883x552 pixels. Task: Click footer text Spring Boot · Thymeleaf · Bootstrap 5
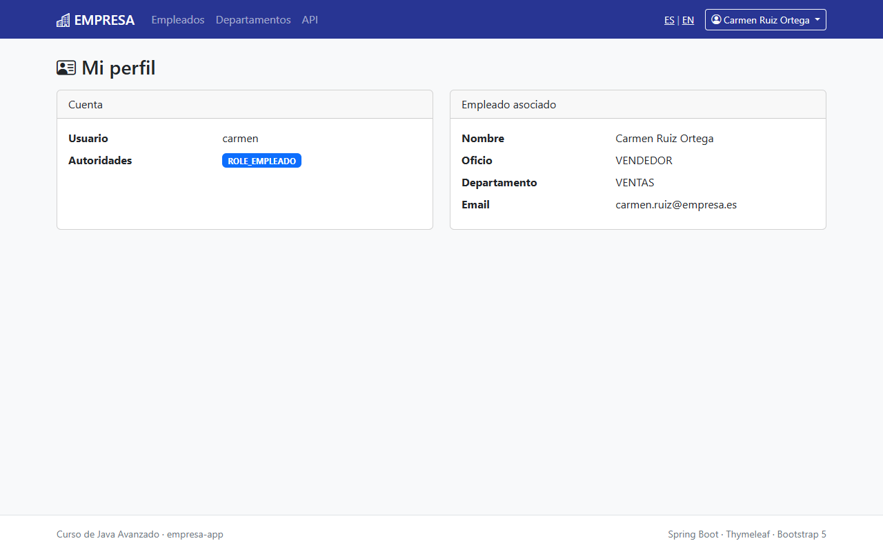point(747,534)
